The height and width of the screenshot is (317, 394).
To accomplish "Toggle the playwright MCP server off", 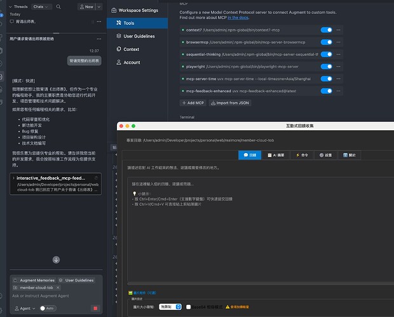I will 327,67.
